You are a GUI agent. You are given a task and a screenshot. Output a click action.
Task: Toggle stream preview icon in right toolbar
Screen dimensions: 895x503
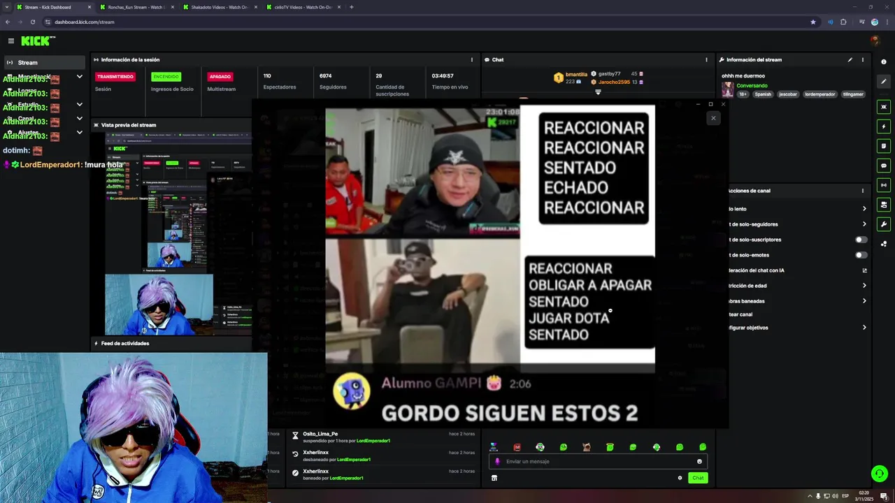tap(884, 107)
